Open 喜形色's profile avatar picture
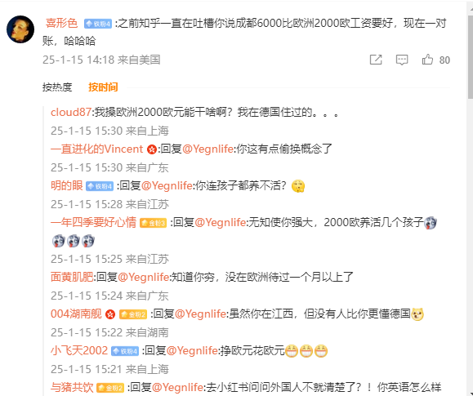Screen dimensions: 473x396 [20, 29]
